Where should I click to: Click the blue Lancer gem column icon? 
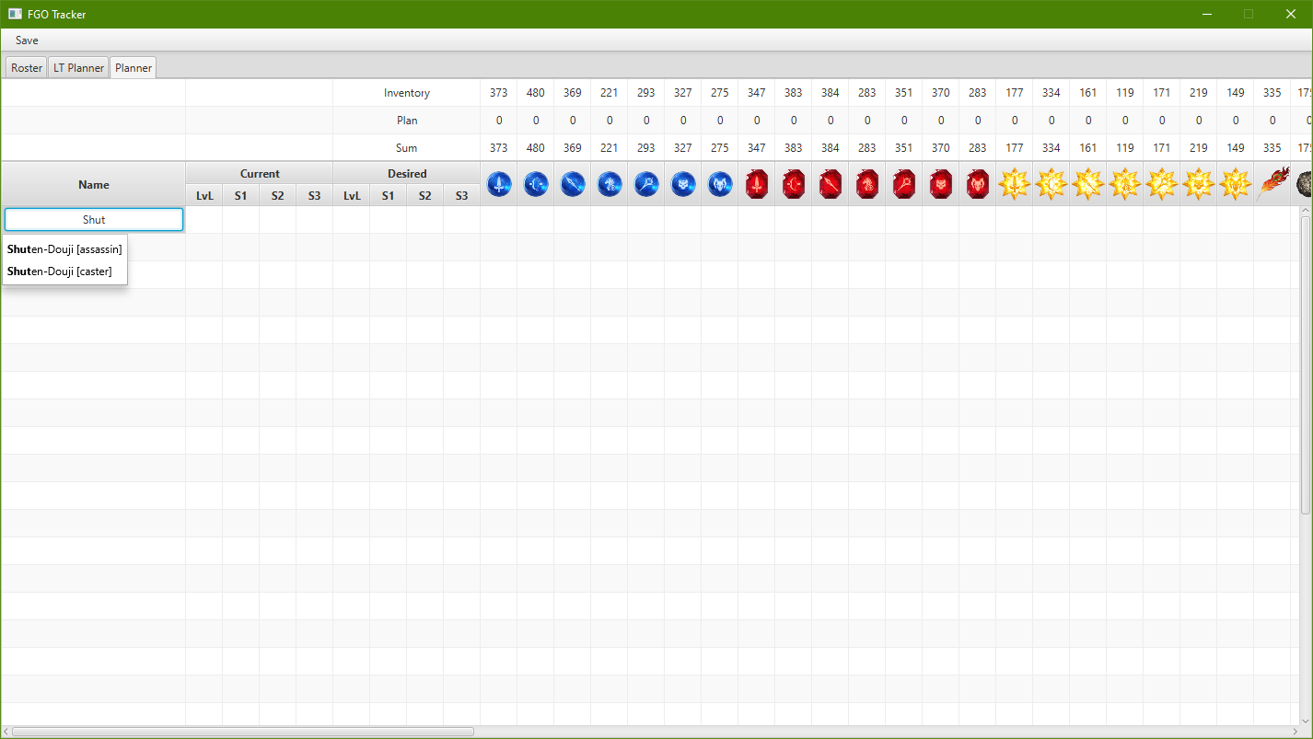573,184
